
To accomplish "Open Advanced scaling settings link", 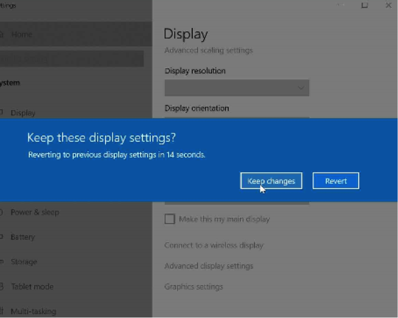I will [209, 50].
